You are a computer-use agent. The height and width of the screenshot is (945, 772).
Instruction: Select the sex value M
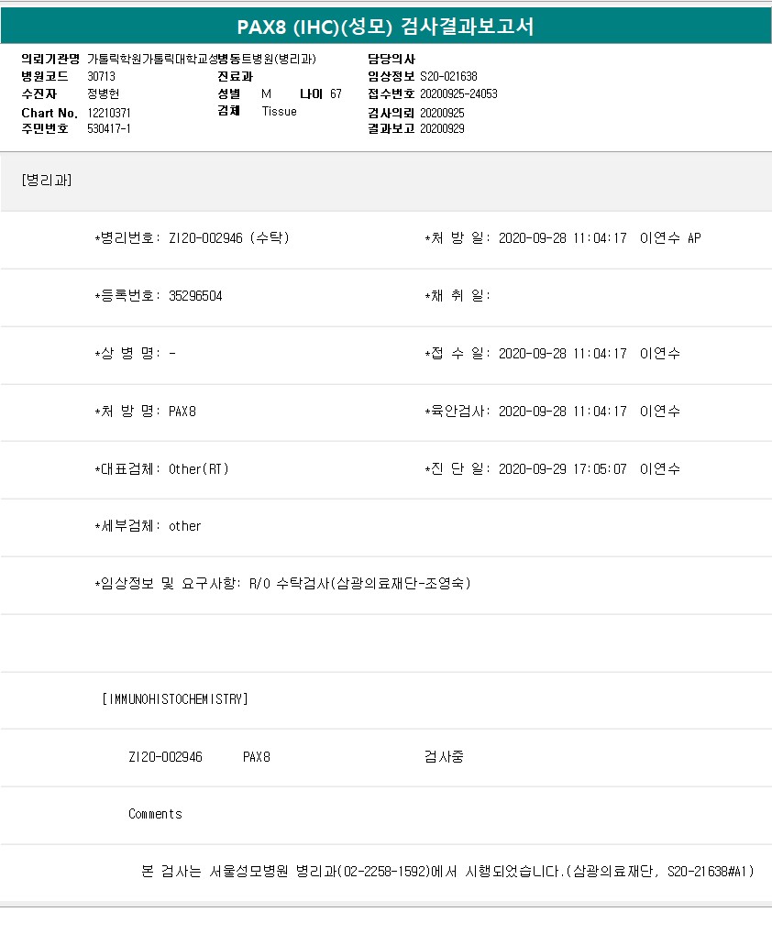point(267,94)
